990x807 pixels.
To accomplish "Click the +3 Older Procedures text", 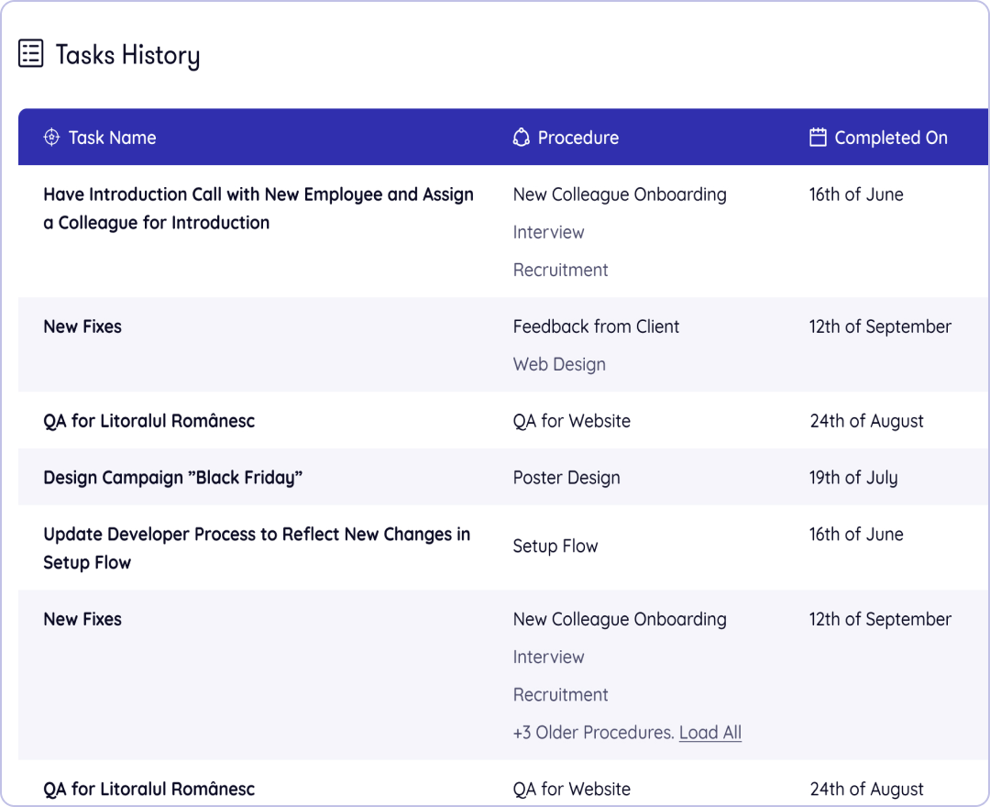I will pos(592,733).
